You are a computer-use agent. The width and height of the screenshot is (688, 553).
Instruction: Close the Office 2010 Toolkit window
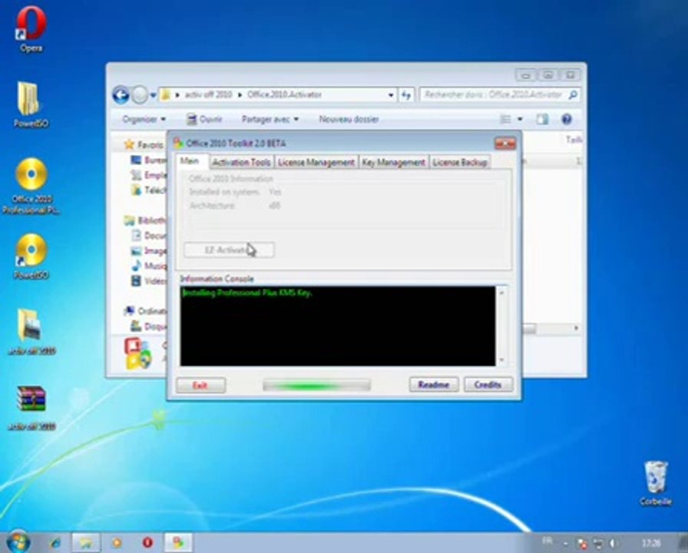click(505, 144)
